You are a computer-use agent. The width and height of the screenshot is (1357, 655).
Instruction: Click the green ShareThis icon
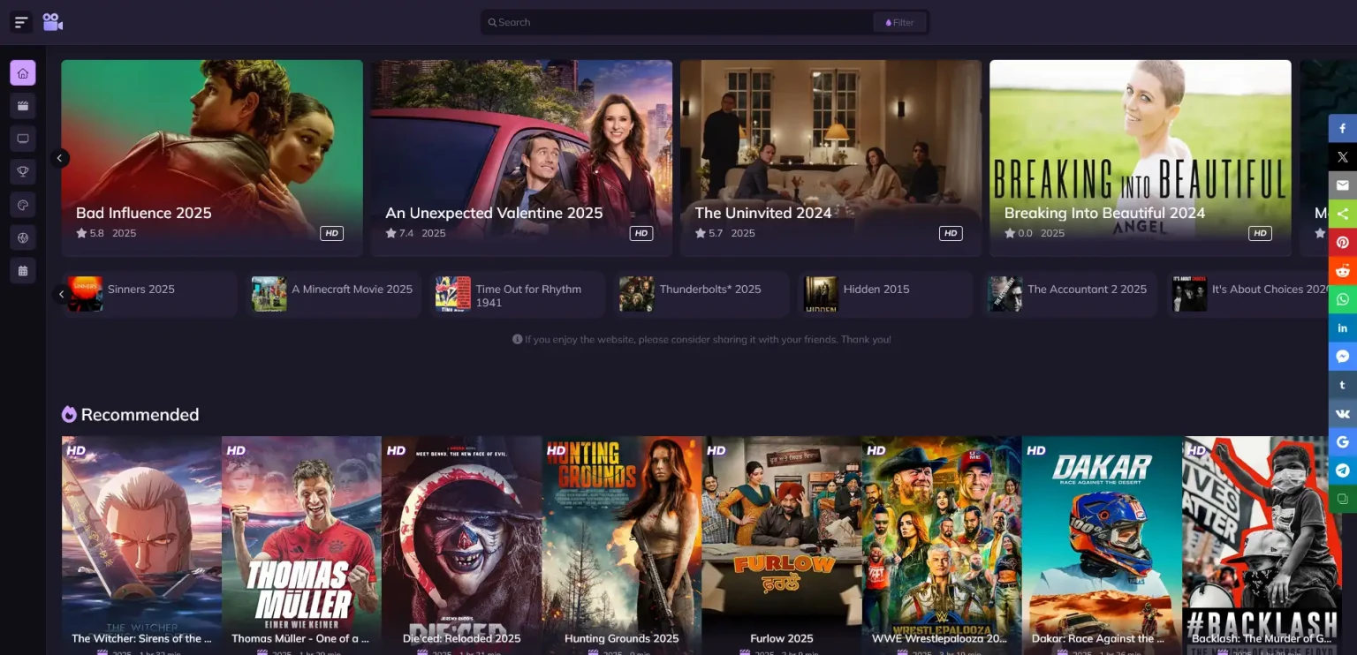[x=1343, y=214]
